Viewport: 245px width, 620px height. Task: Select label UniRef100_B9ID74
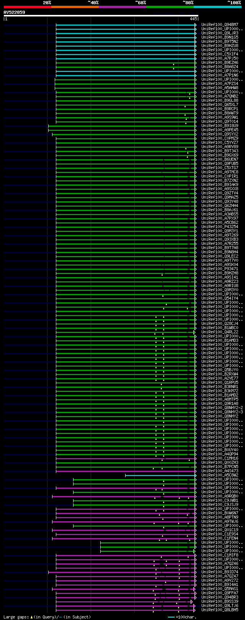coord(220,572)
